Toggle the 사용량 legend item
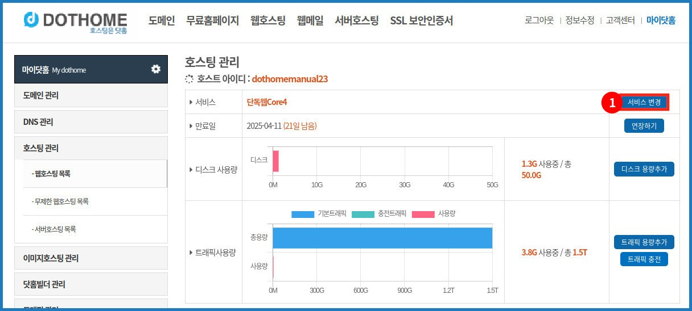The width and height of the screenshot is (692, 311). (x=433, y=214)
